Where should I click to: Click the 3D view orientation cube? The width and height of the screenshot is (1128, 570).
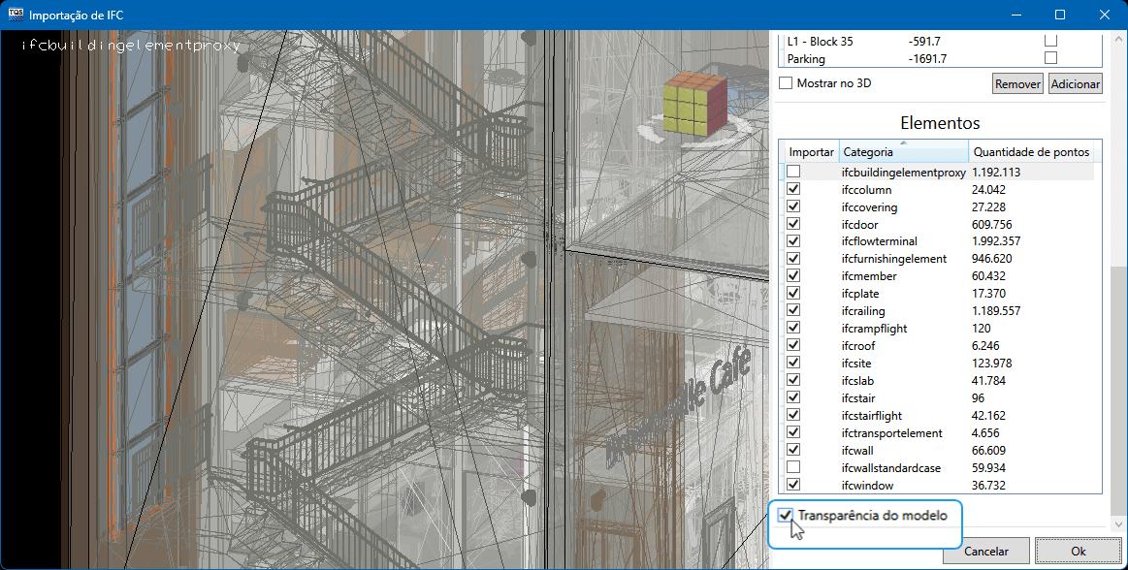point(694,103)
